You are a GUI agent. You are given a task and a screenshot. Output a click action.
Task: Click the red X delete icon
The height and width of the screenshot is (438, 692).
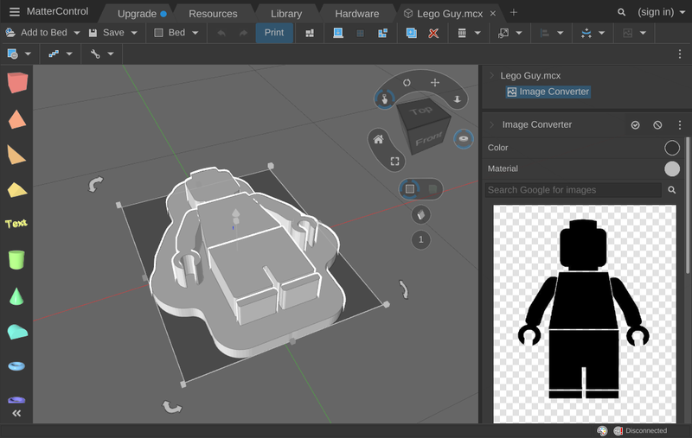click(x=433, y=33)
